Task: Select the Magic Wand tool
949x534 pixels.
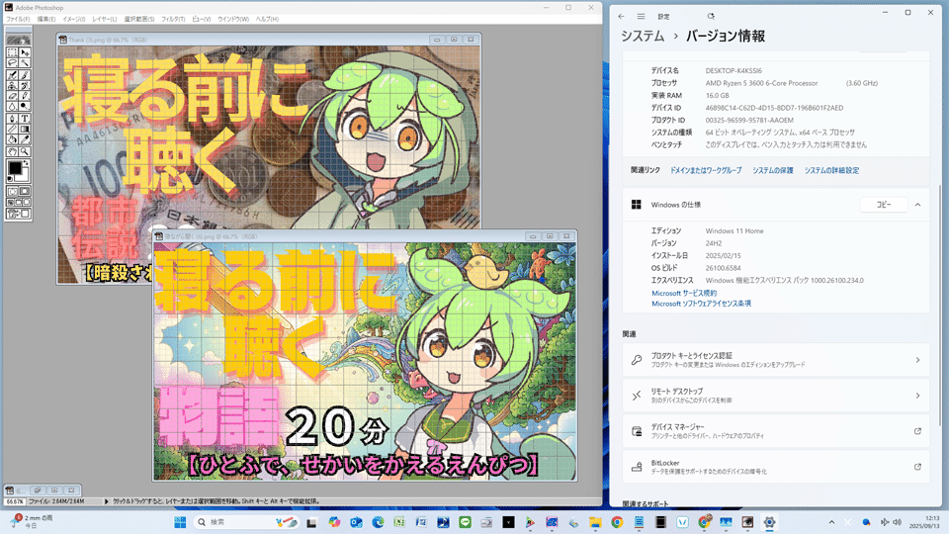Action: (25, 63)
